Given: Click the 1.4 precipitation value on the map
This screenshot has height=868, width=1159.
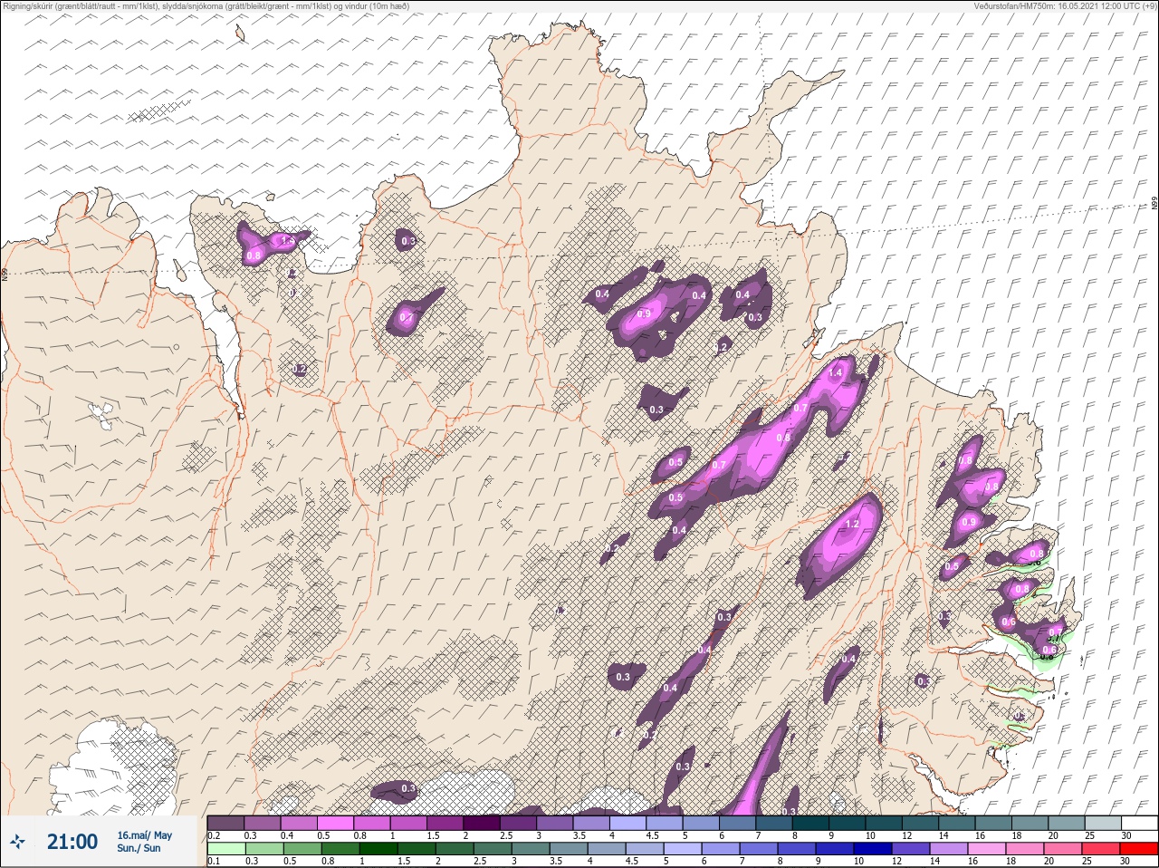Looking at the screenshot, I should tap(835, 373).
